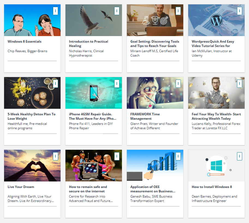Open three-dot menu on 5-Week Healthy Detox card
Viewport: 249px width, 223px height.
click(x=55, y=84)
